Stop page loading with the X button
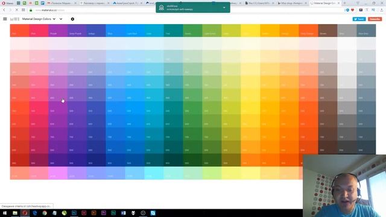Viewport: 386px width, 217px height. tap(16, 10)
